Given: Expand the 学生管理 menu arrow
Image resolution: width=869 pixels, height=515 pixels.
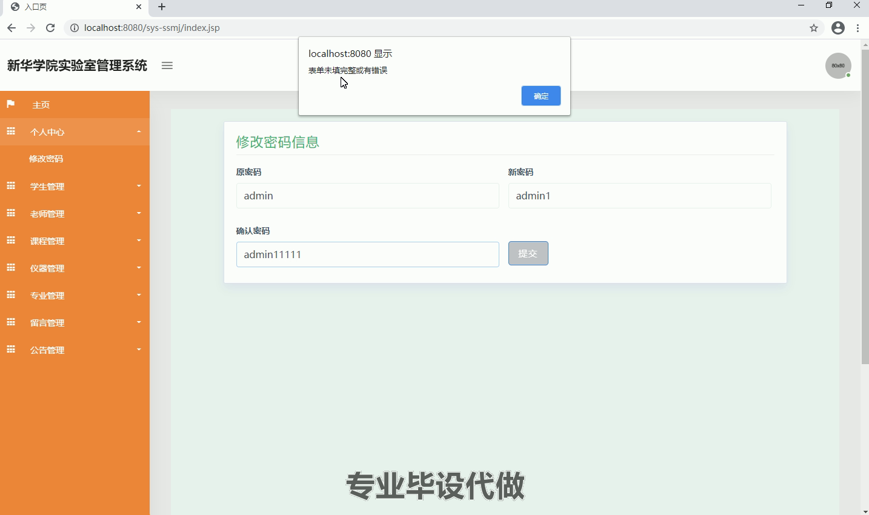Looking at the screenshot, I should point(139,186).
